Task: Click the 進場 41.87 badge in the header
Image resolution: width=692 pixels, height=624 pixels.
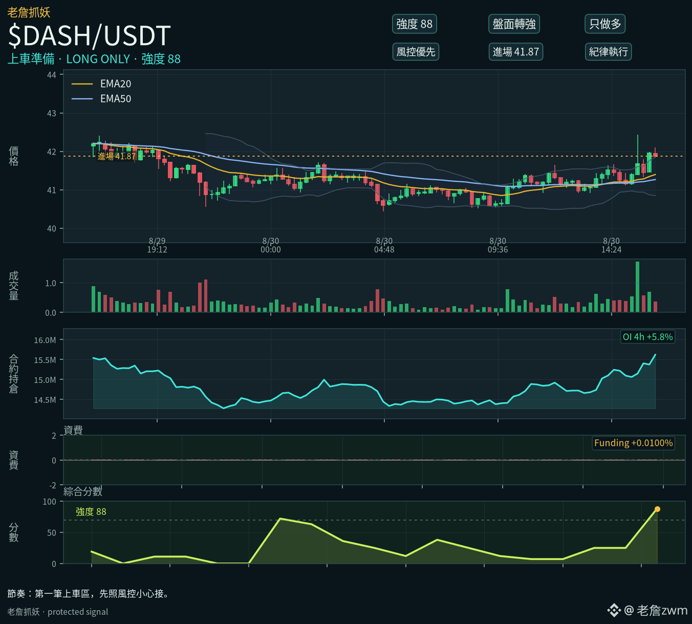Action: [516, 52]
